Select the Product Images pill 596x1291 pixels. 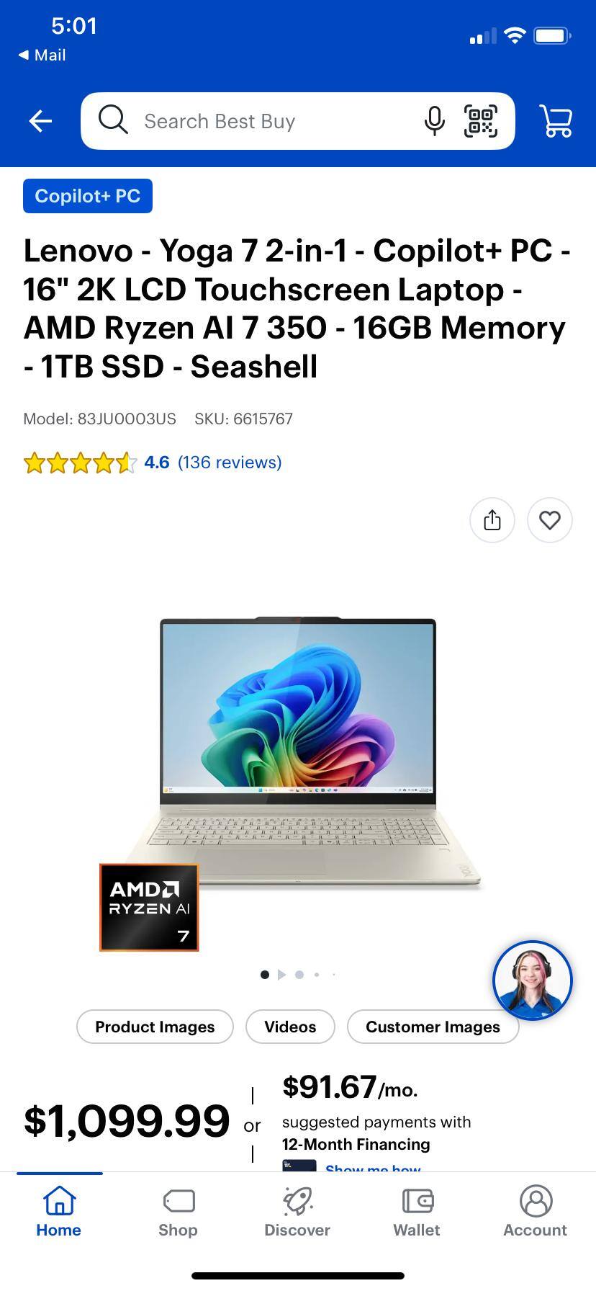pos(155,1027)
